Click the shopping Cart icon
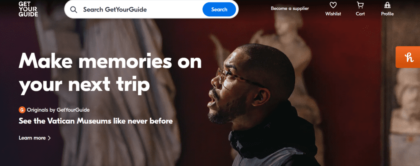 [360, 5]
